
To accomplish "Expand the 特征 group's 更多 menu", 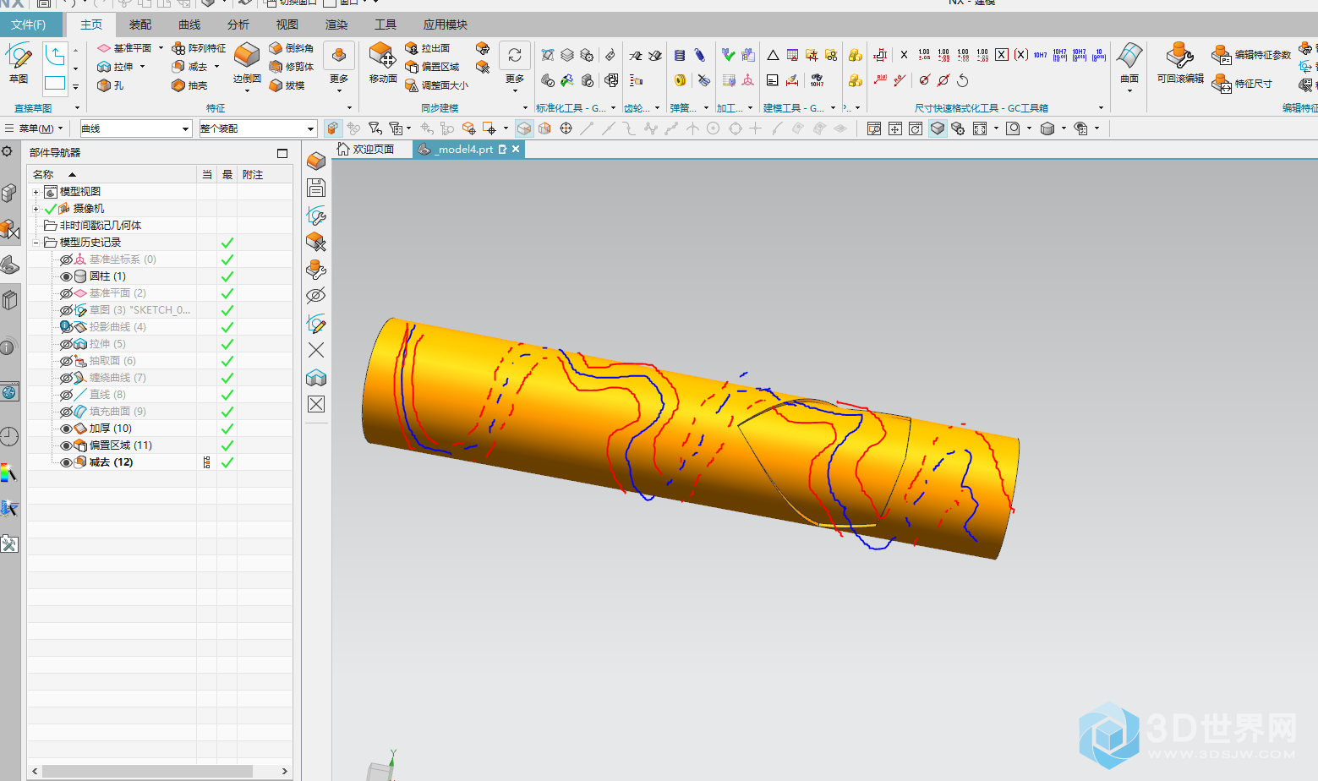I will click(339, 66).
